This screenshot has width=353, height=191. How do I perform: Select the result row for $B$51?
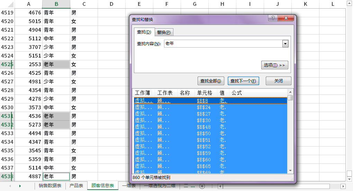(210, 140)
